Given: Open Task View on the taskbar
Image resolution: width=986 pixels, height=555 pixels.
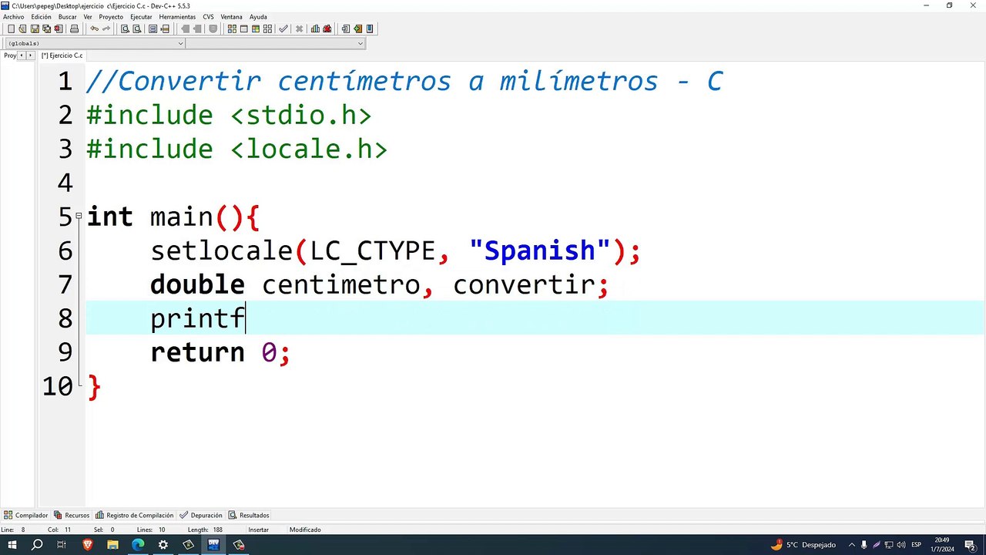Looking at the screenshot, I should (x=62, y=545).
